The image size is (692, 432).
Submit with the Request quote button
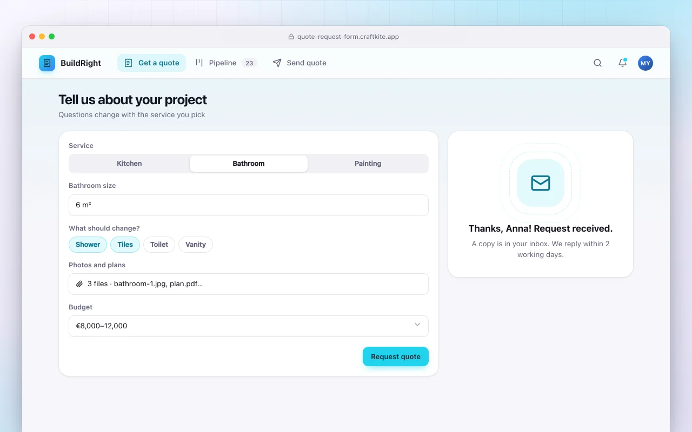click(396, 356)
